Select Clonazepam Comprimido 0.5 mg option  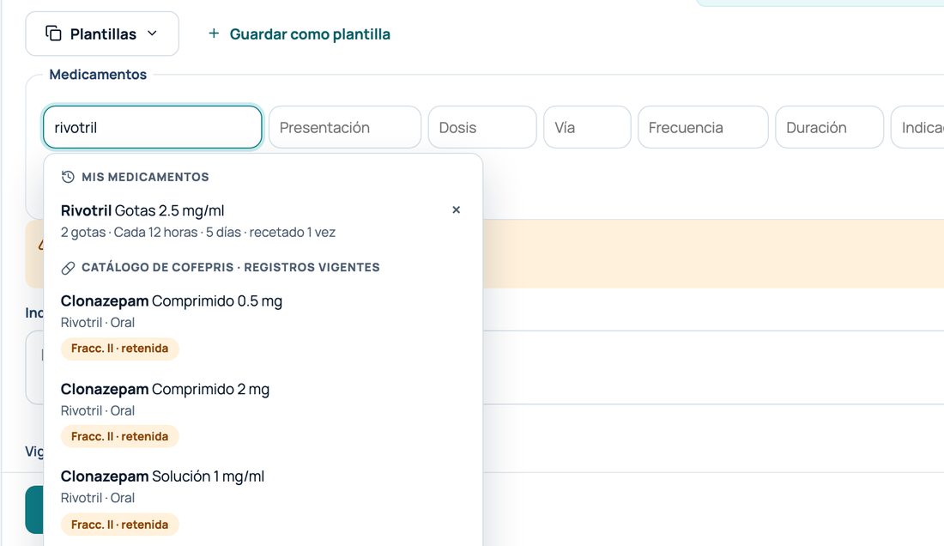263,330
